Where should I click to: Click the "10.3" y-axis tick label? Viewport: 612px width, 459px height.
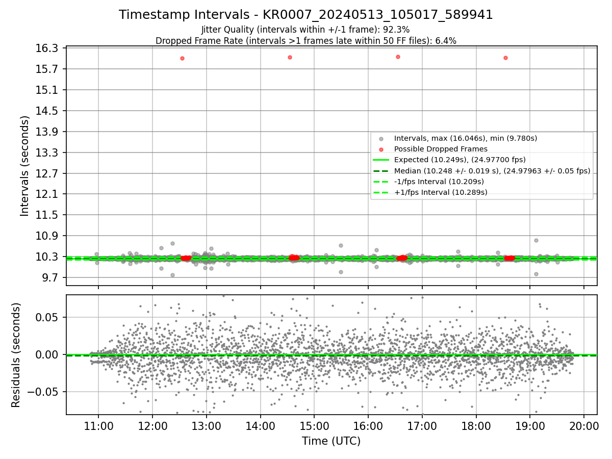(48, 257)
